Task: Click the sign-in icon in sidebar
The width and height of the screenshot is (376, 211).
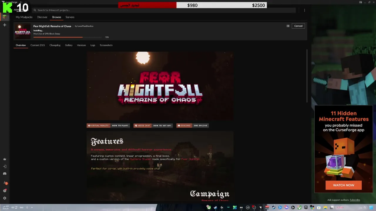Action: [x=4, y=166]
